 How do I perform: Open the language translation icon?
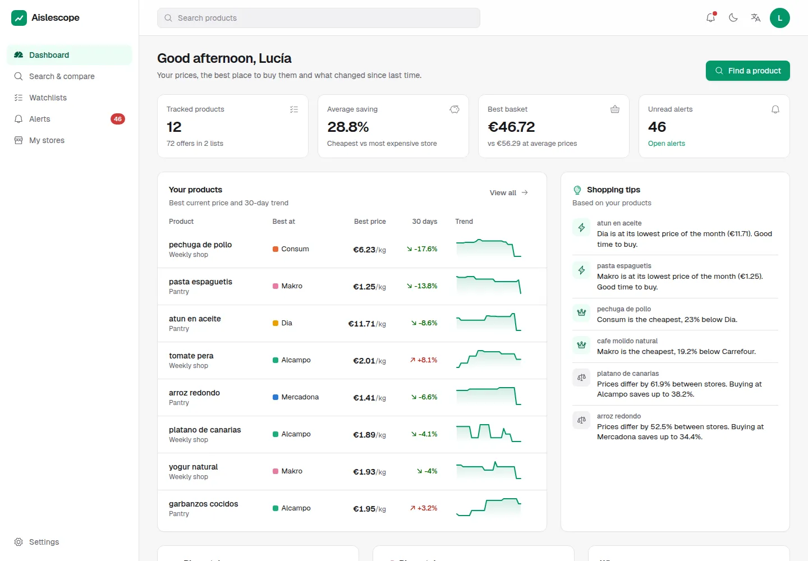coord(756,18)
